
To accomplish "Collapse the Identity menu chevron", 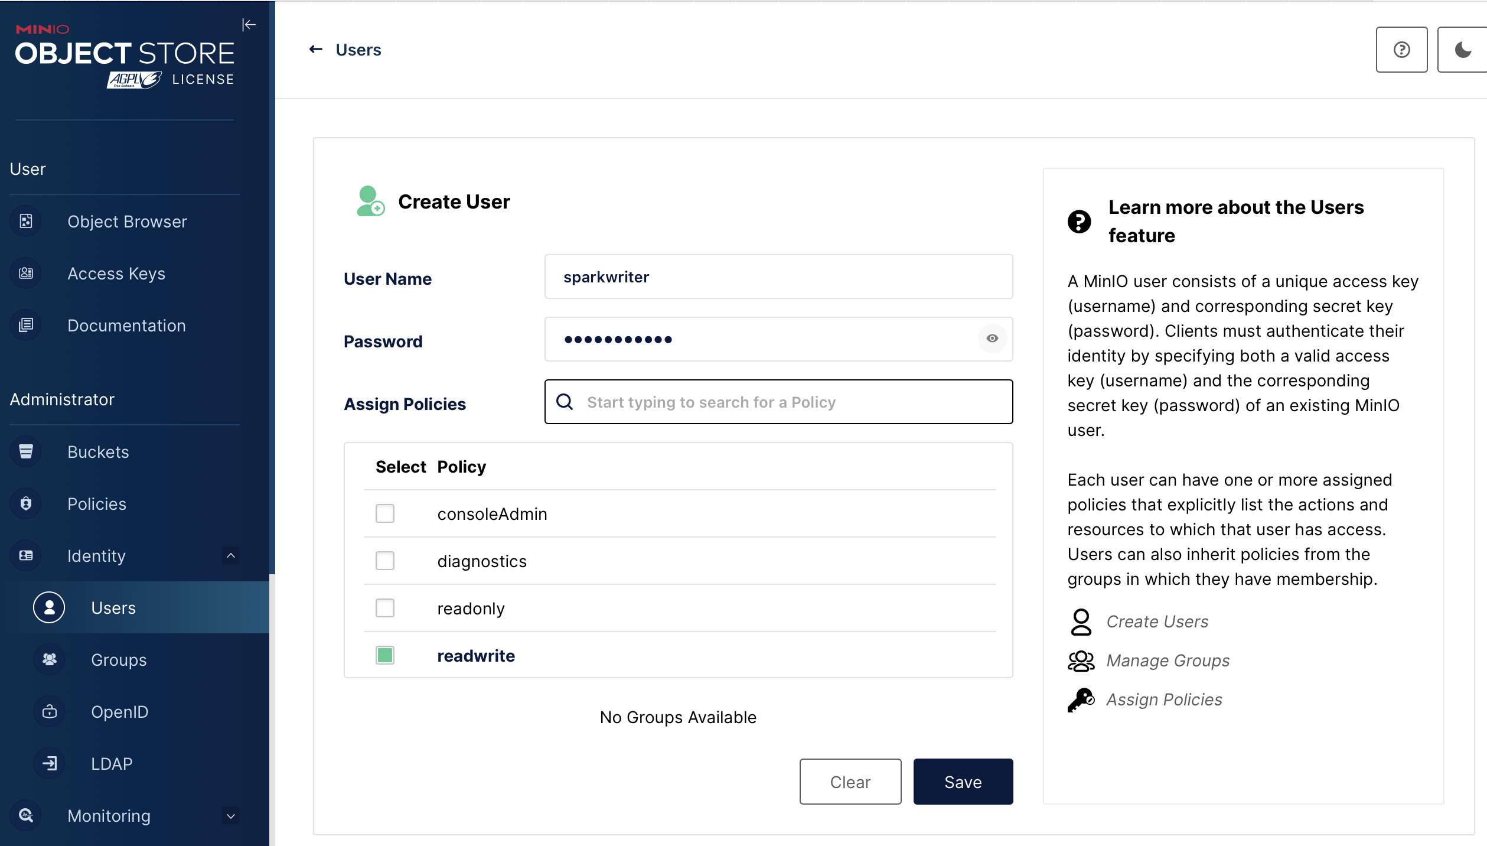I will click(x=231, y=556).
